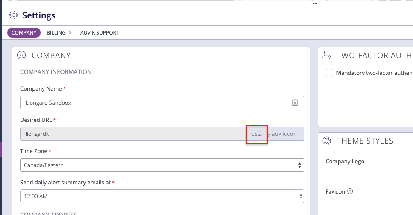Viewport: 413px width, 215px height.
Task: Click the Desired URL label
Action: 36,120
